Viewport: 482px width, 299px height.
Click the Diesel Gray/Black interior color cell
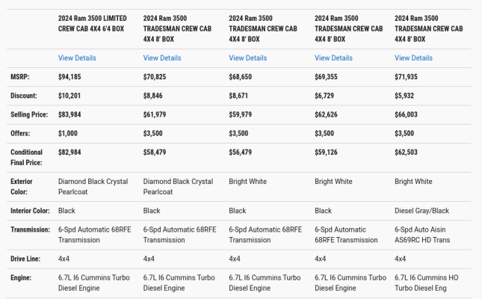click(421, 211)
